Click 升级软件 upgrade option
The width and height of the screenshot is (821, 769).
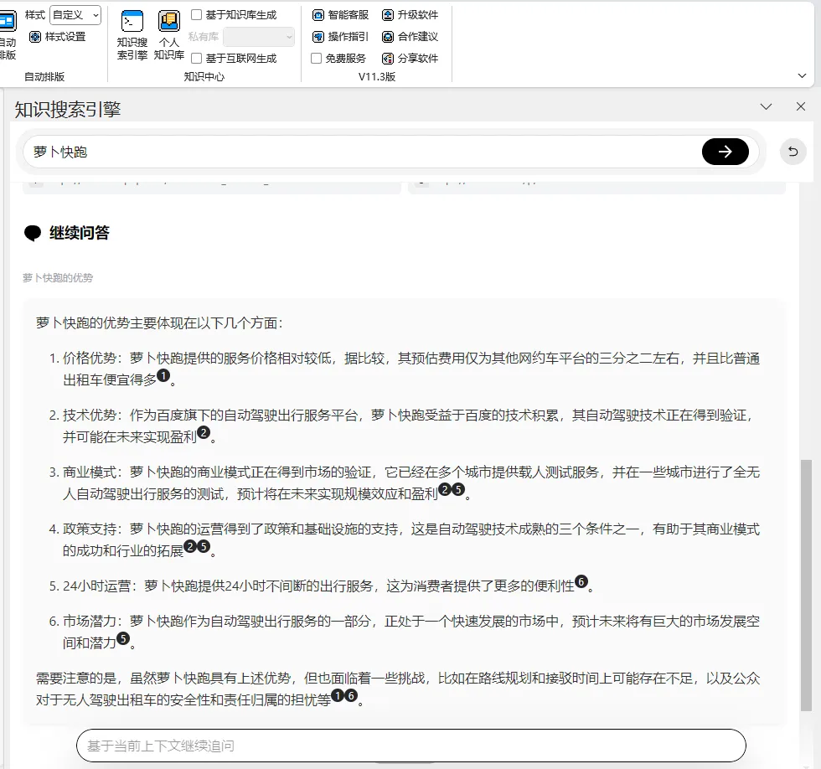click(410, 14)
